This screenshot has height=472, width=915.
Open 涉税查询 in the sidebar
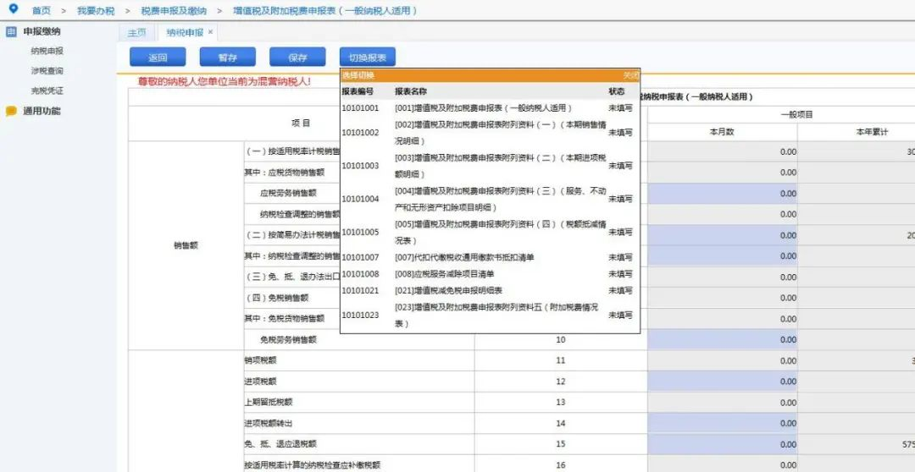point(47,71)
